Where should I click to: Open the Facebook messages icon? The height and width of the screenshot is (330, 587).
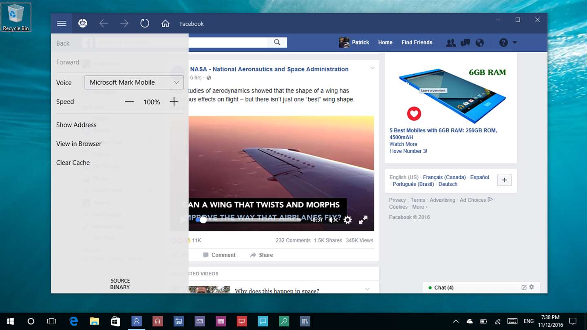[x=465, y=43]
